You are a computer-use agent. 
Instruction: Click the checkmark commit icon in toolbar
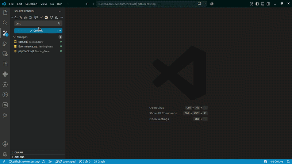(x=41, y=17)
